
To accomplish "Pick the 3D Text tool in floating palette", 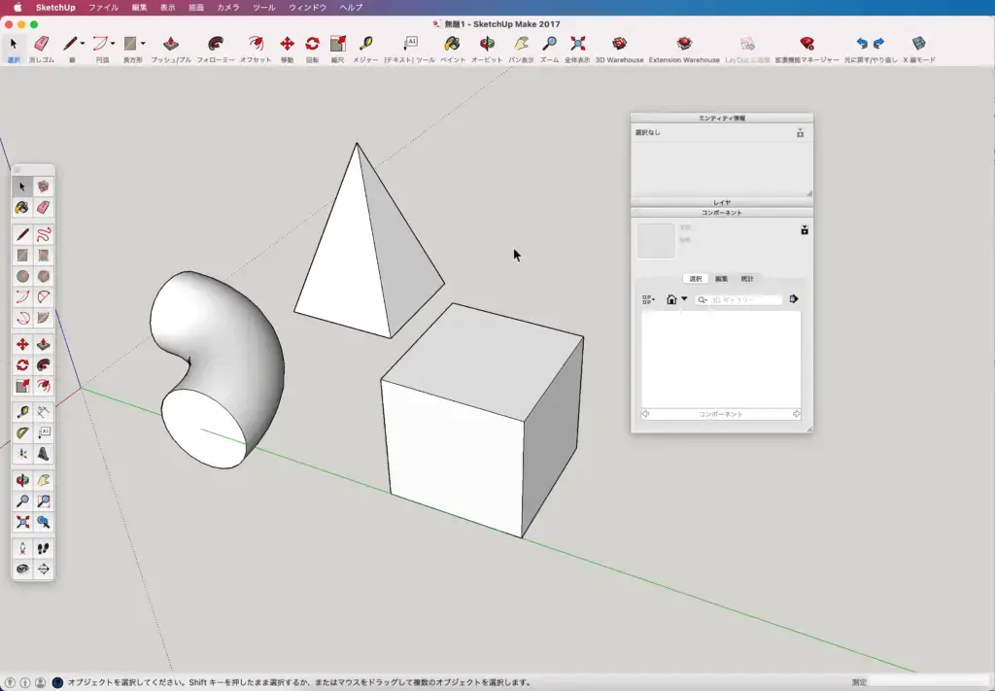I will tap(43, 454).
